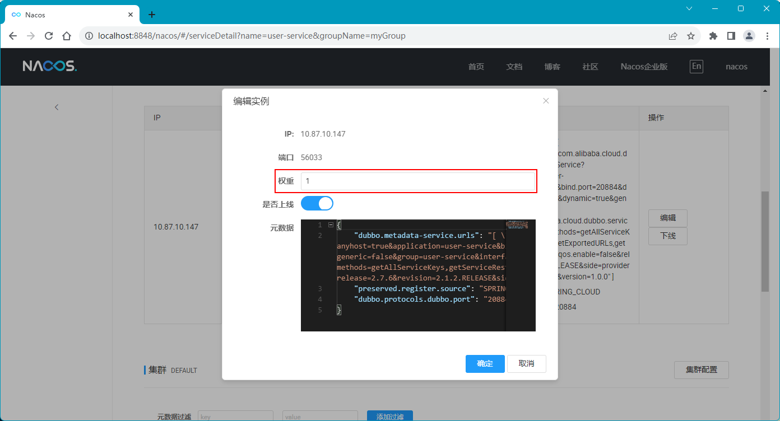Cancel the dialog with 取消 button
780x421 pixels.
pyautogui.click(x=527, y=364)
